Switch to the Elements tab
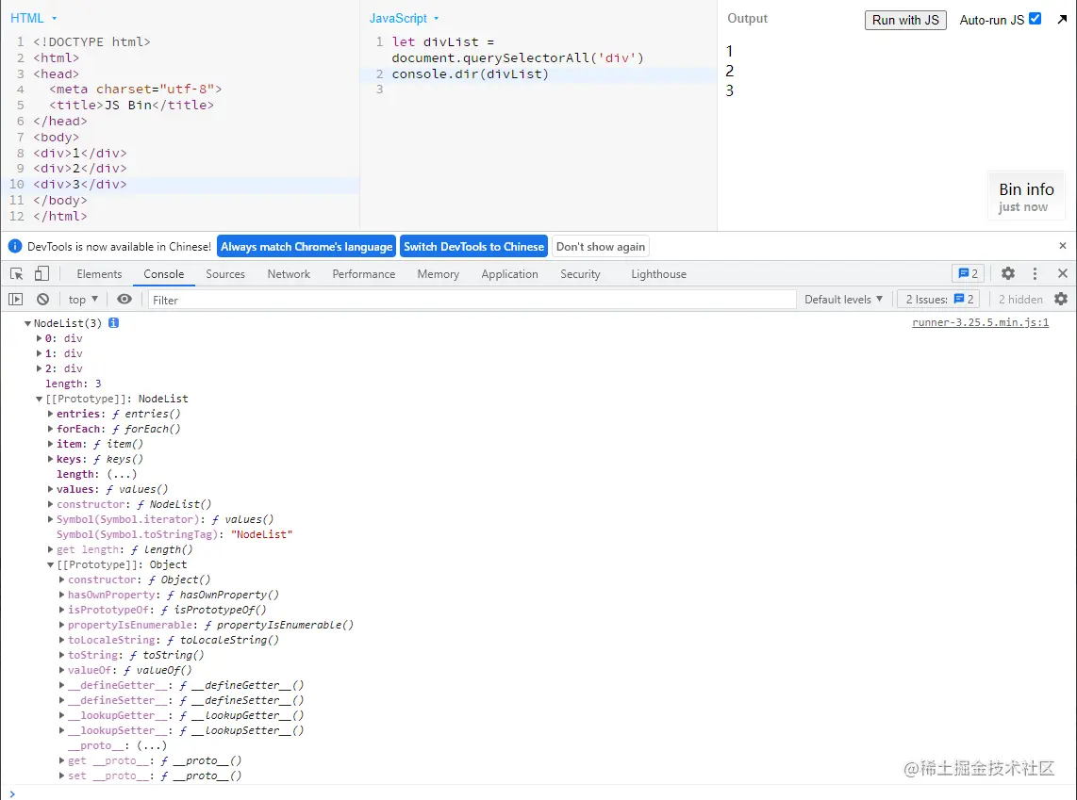1077x800 pixels. [99, 274]
